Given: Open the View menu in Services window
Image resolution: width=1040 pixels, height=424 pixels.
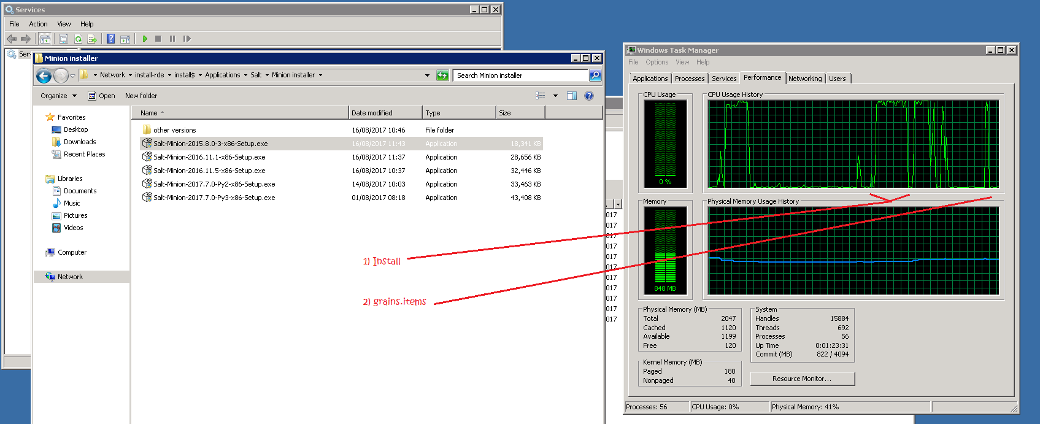Looking at the screenshot, I should coord(64,24).
